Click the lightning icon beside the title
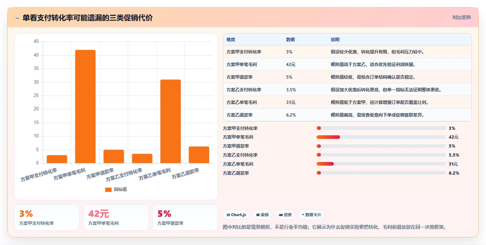486x245 pixels. pyautogui.click(x=17, y=18)
